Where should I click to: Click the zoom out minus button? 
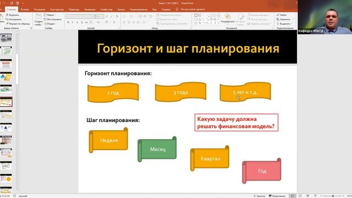(321, 196)
